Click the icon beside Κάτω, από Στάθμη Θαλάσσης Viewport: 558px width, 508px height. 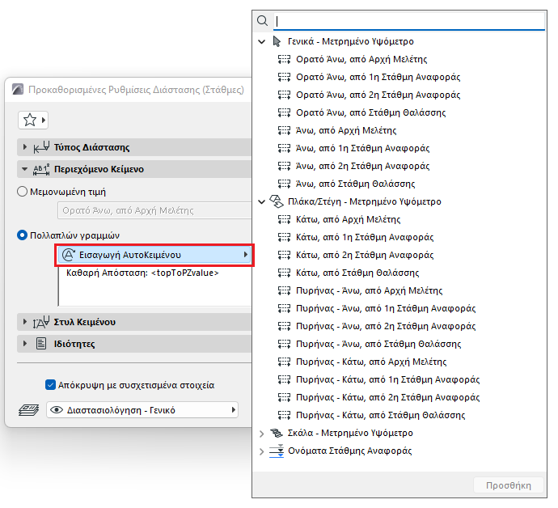(x=284, y=273)
